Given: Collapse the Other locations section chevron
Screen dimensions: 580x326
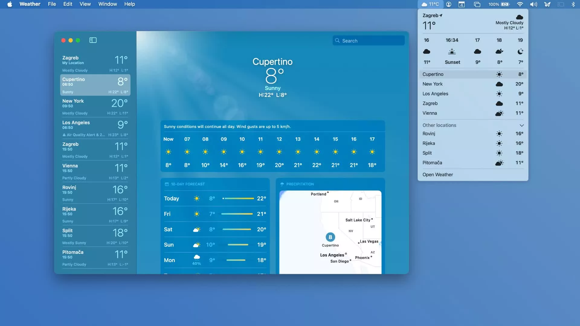Looking at the screenshot, I should (x=521, y=125).
